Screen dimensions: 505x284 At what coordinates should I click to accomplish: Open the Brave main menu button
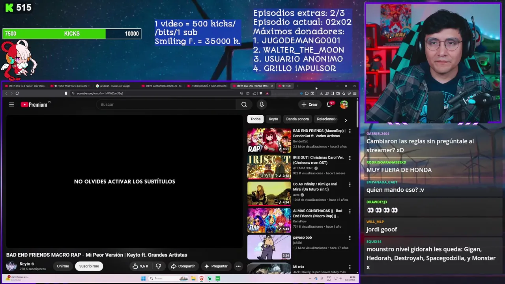point(355,93)
